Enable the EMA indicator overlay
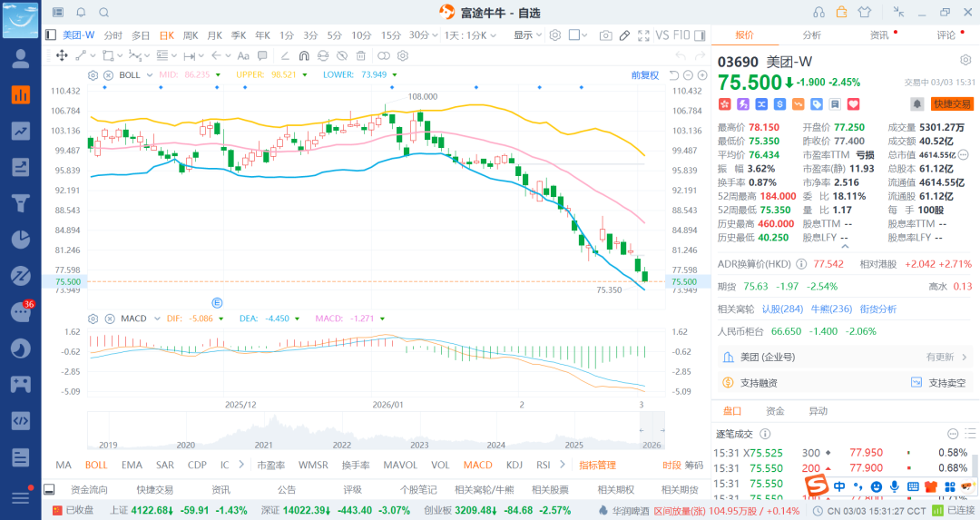Image resolution: width=980 pixels, height=520 pixels. click(132, 465)
